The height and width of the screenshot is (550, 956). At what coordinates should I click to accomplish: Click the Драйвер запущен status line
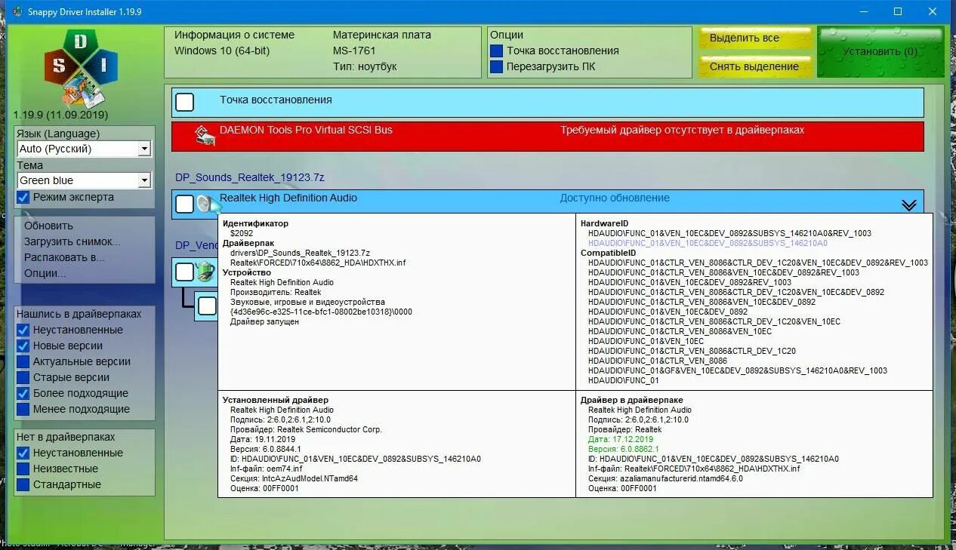[x=264, y=321]
